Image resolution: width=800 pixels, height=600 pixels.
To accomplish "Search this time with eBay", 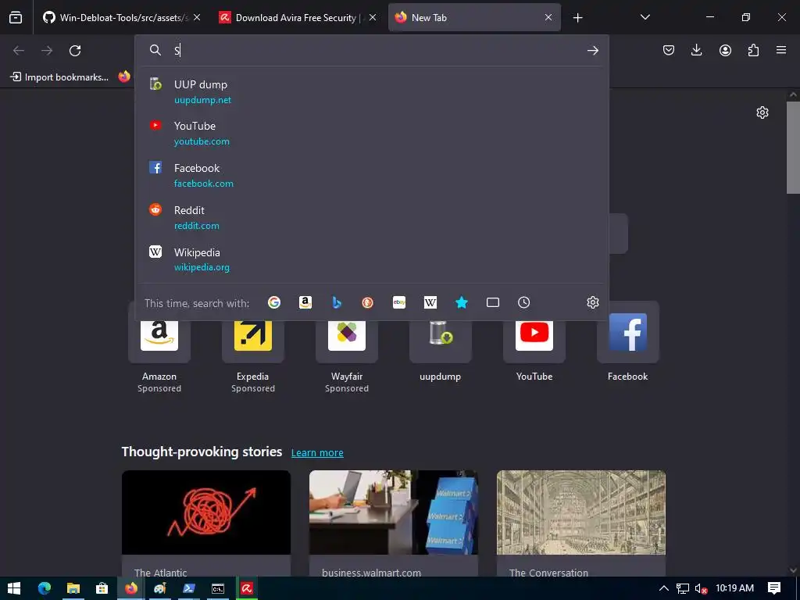I will click(x=399, y=302).
